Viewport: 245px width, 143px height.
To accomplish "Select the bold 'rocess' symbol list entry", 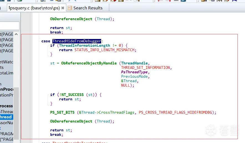I will pyautogui.click(x=7, y=106).
